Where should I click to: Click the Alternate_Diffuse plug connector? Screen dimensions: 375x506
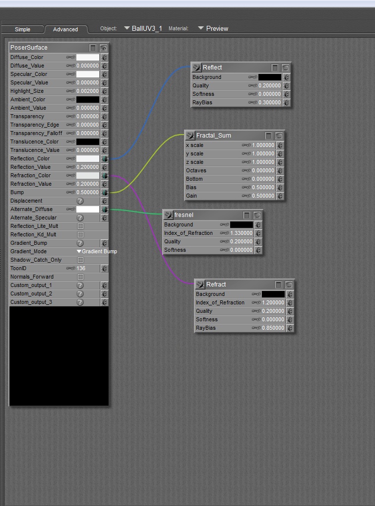pyautogui.click(x=105, y=209)
